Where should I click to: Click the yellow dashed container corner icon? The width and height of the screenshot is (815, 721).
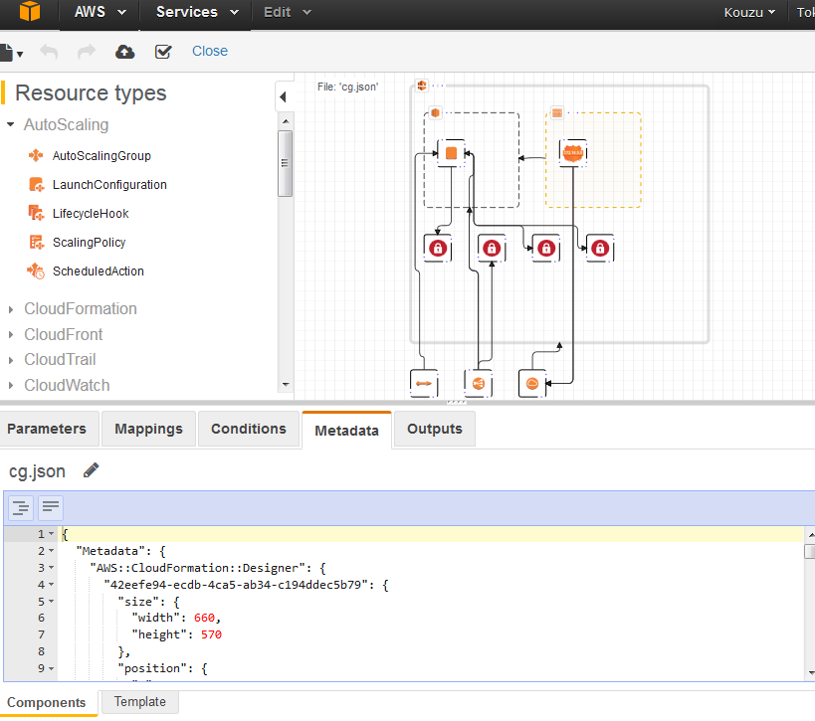coord(556,112)
